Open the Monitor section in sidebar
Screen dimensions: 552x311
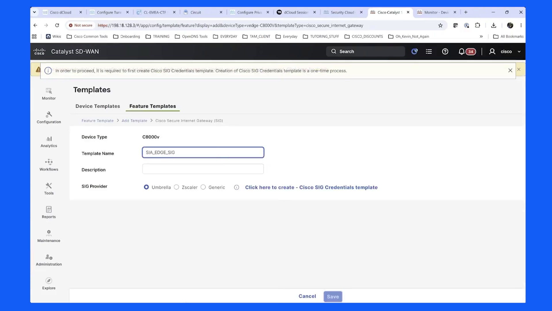[x=49, y=94]
